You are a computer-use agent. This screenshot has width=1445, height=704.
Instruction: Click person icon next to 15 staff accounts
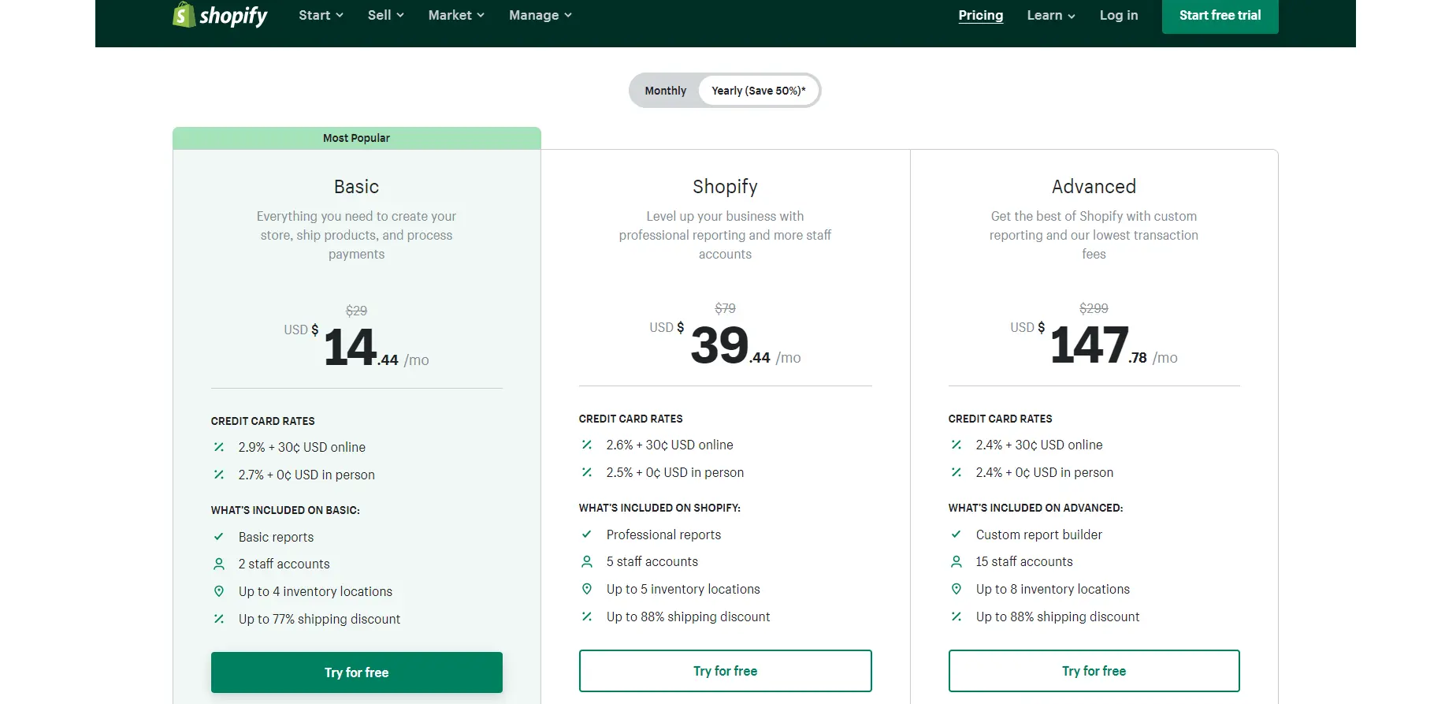tap(957, 561)
